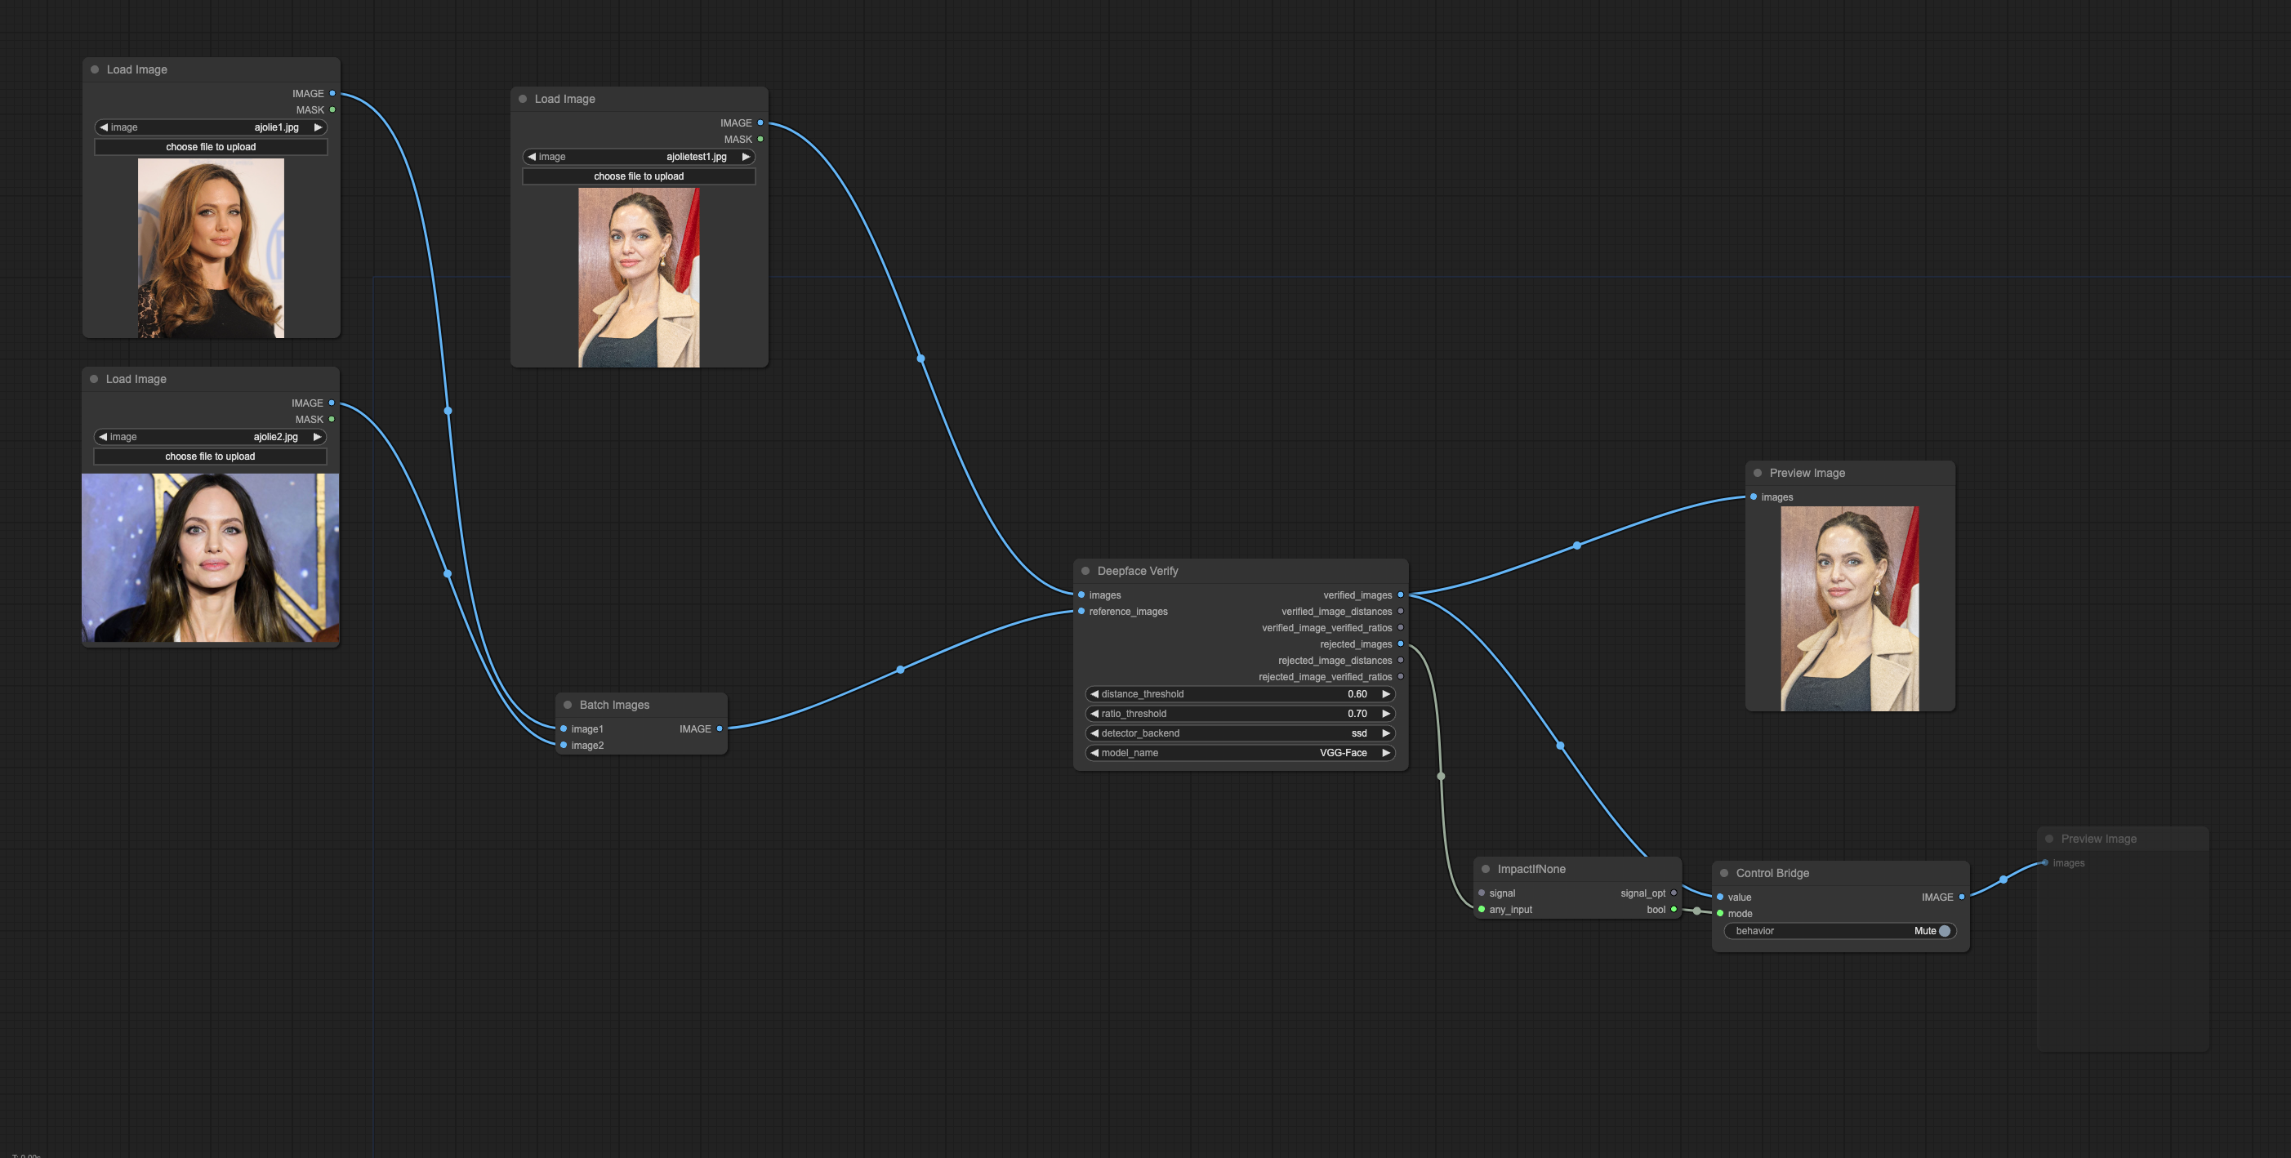Screen dimensions: 2291x1158
Task: Click the Batch Images node collapse dot
Action: [x=568, y=705]
